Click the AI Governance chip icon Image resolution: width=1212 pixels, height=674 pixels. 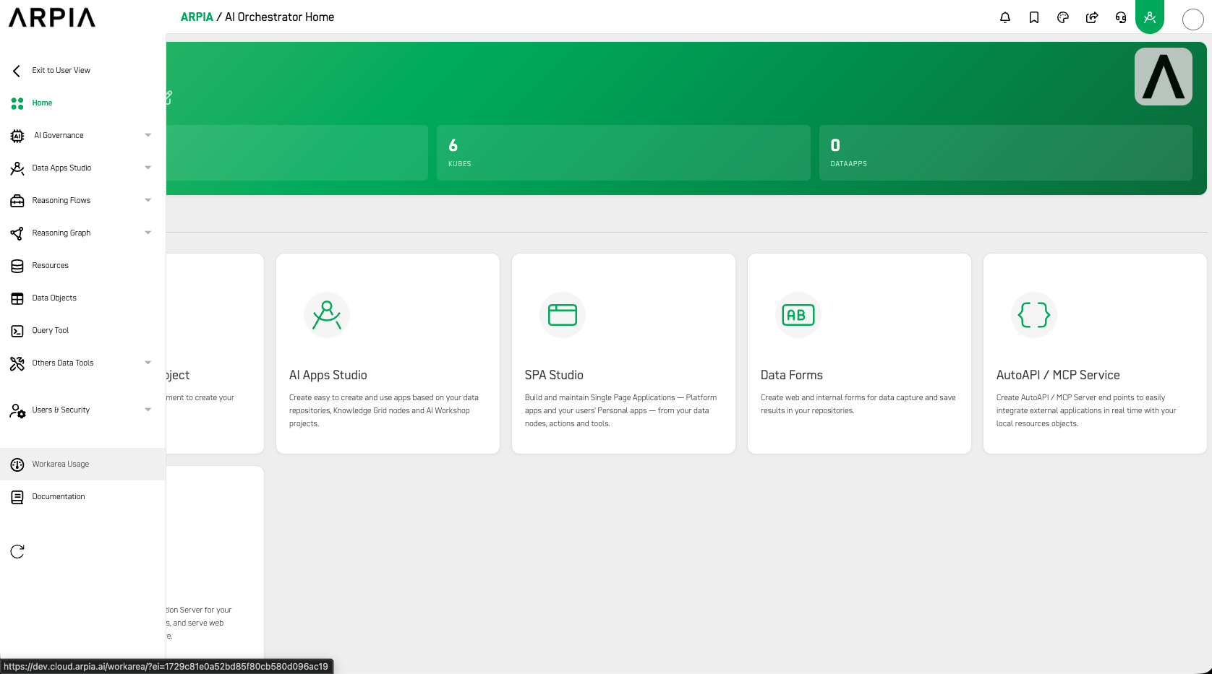pos(17,136)
